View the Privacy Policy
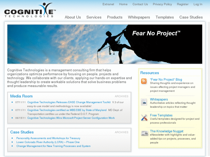This screenshot has height=157, width=210. 162,4
